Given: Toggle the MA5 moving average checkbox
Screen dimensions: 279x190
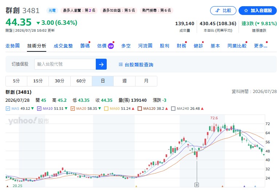Looking at the screenshot, I should pos(8,109).
